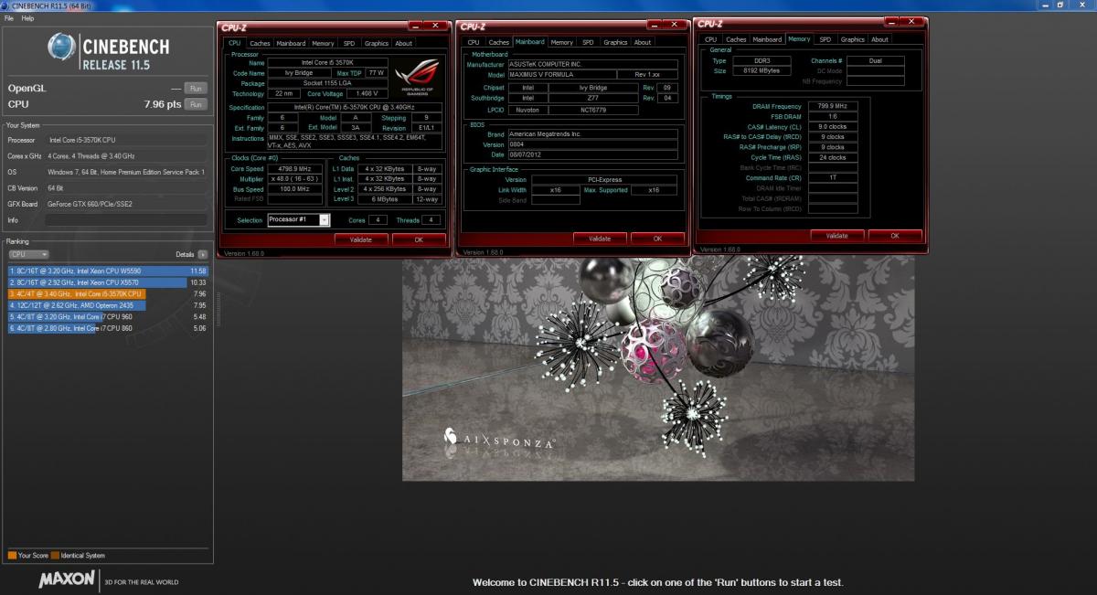Open Graphics tab in first CPU-Z window
Image resolution: width=1097 pixels, height=595 pixels.
[x=377, y=43]
